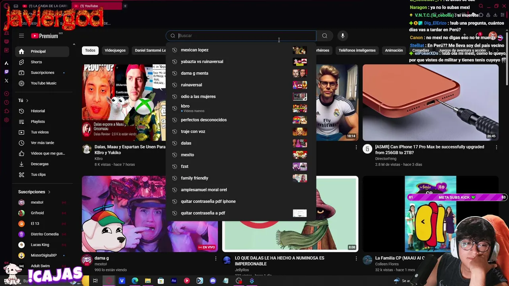
Task: Open Ver más tarde list
Action: 43,143
